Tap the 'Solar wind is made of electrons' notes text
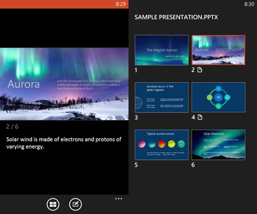This screenshot has width=257, height=214. (x=64, y=143)
